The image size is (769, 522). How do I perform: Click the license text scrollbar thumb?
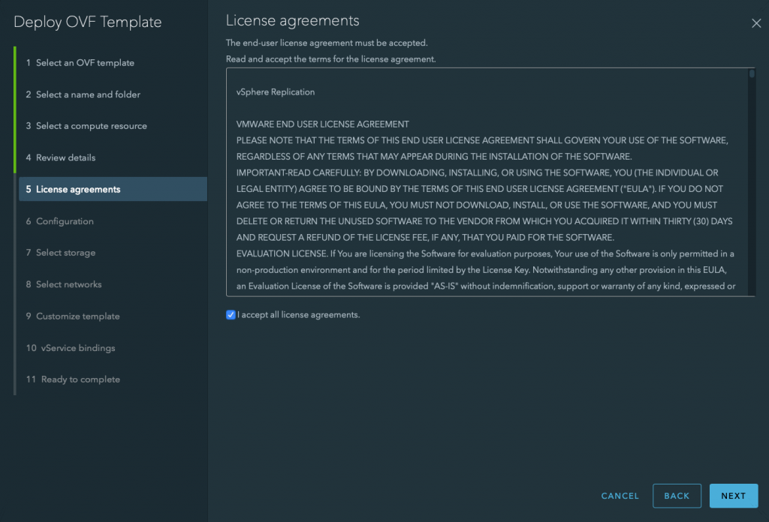coord(751,73)
